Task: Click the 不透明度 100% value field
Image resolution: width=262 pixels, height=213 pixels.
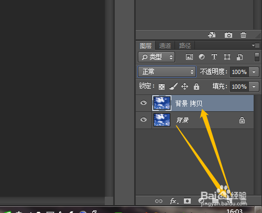Action: click(239, 72)
